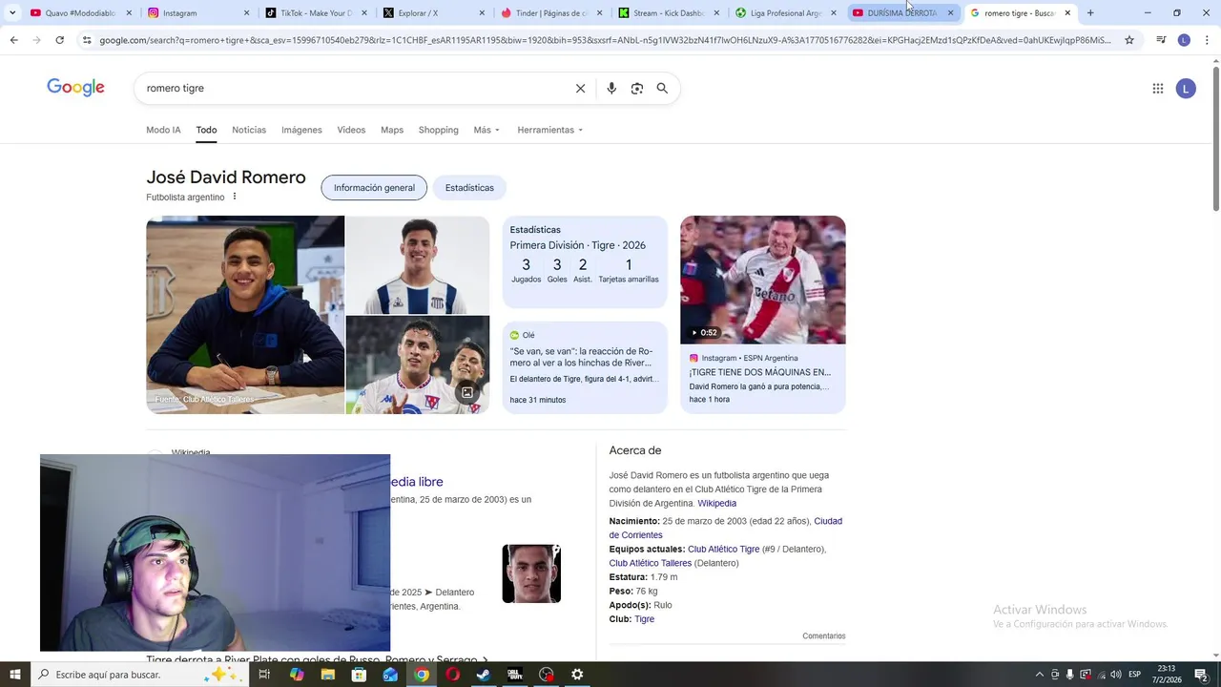Expand the Más search filter dropdown
This screenshot has height=687, width=1221.
tap(486, 130)
